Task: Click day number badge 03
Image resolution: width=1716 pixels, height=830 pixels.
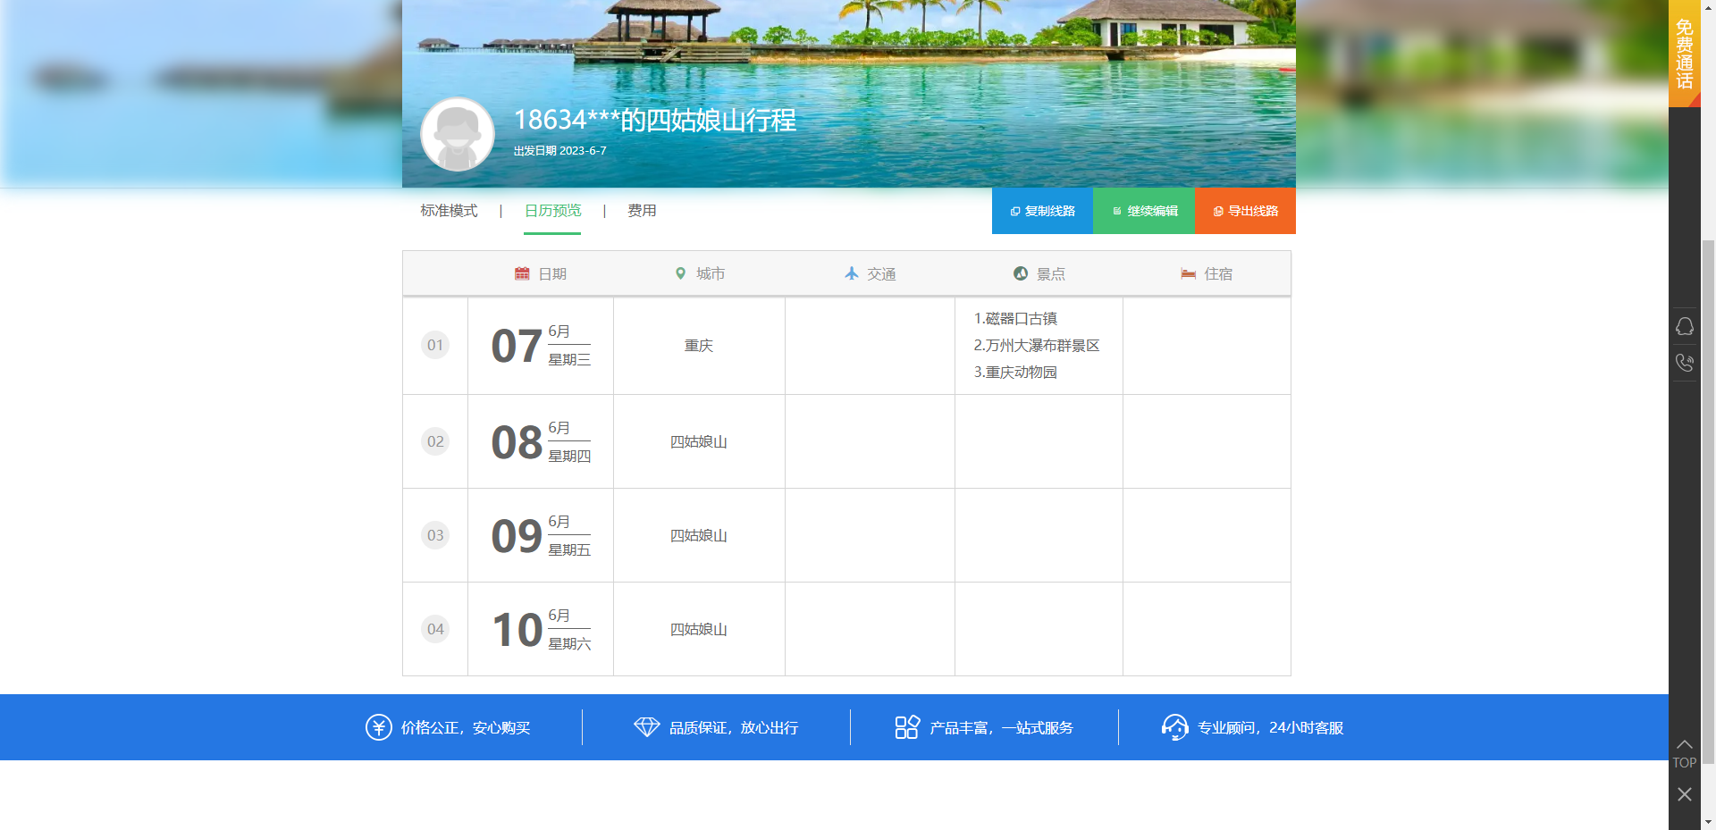Action: pos(435,535)
